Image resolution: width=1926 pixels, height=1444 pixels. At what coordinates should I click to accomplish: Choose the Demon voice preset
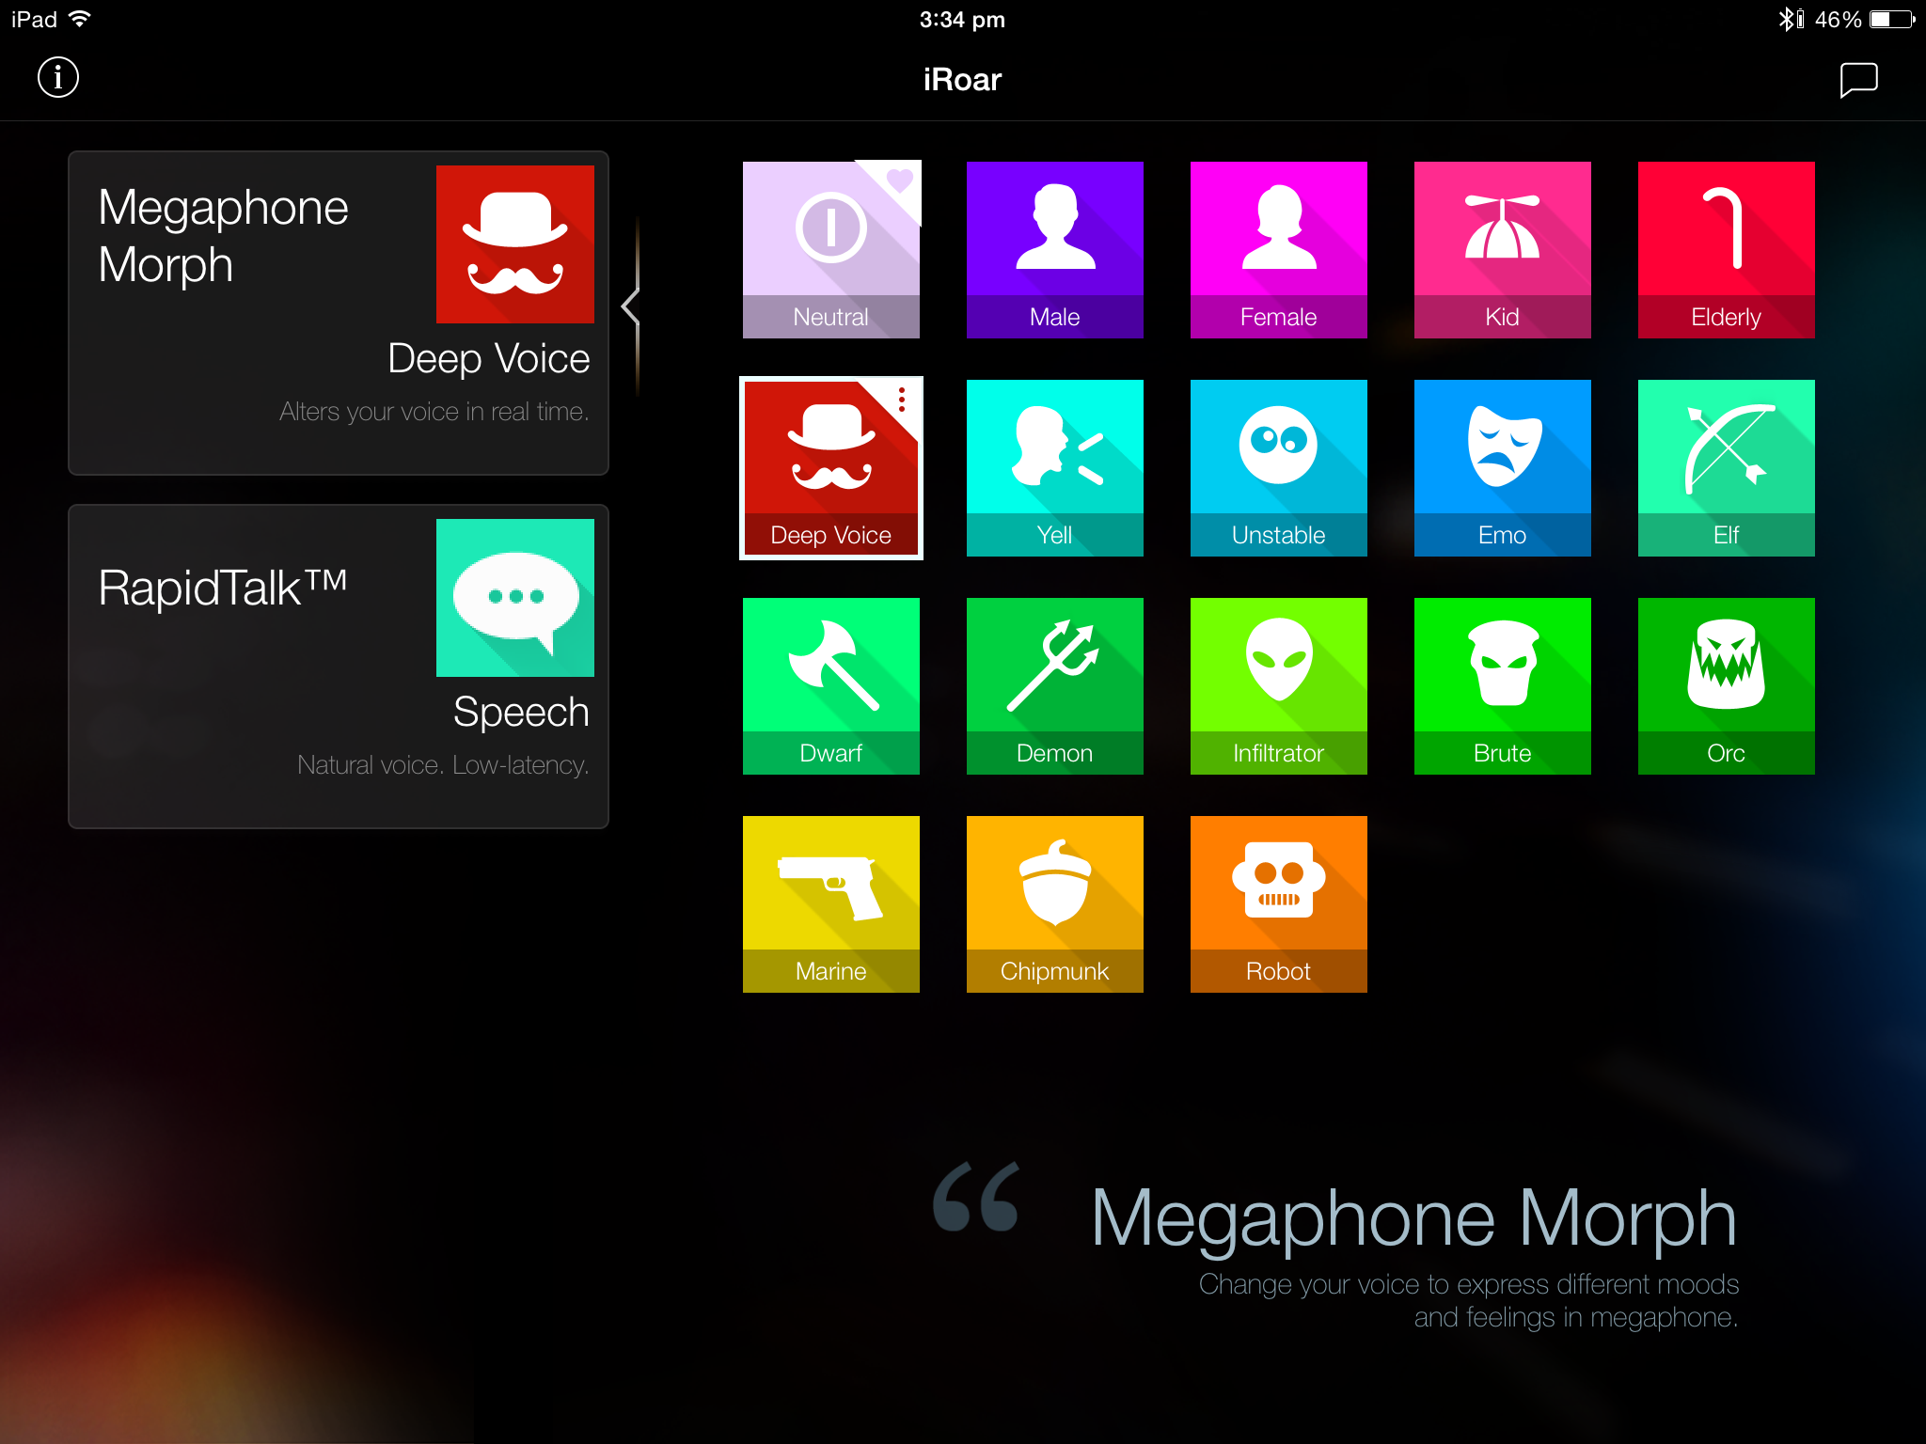coord(1055,686)
